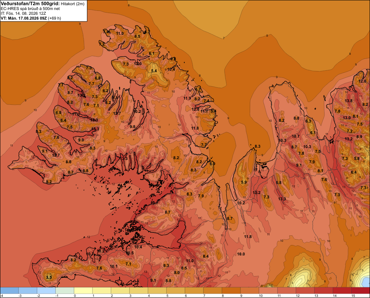Click the temperature value '11.7'
The image size is (370, 298).
pos(204,111)
